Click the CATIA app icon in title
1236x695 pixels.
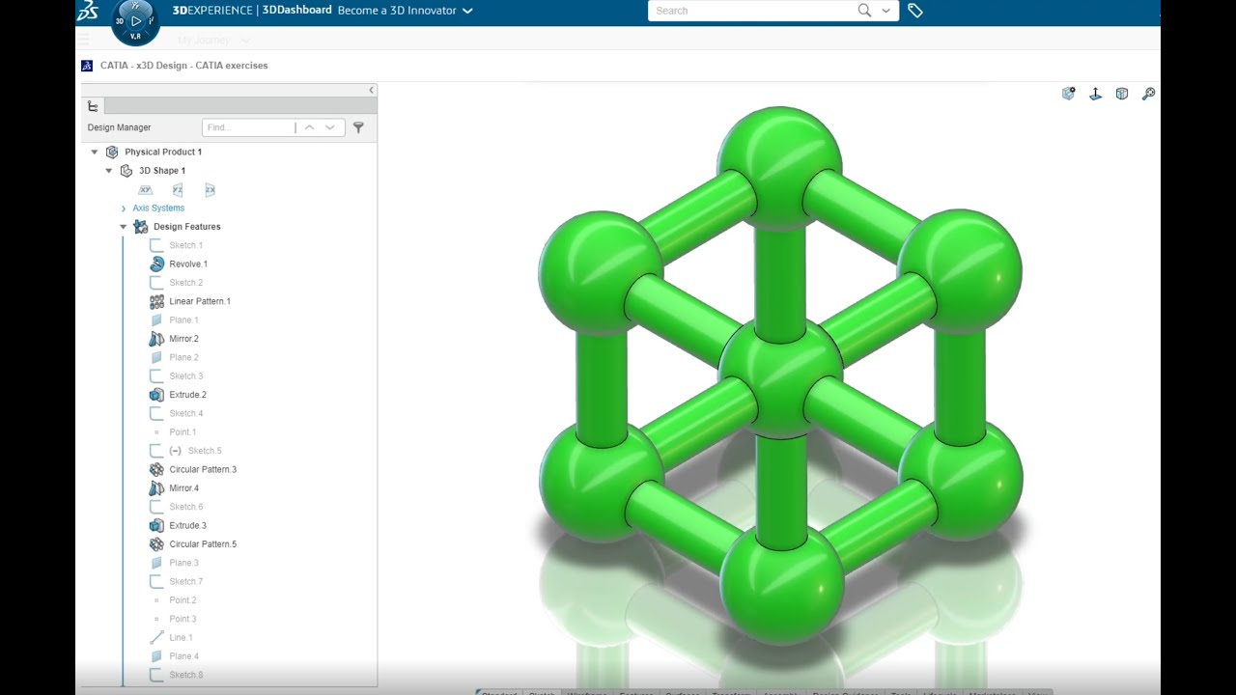coord(88,66)
